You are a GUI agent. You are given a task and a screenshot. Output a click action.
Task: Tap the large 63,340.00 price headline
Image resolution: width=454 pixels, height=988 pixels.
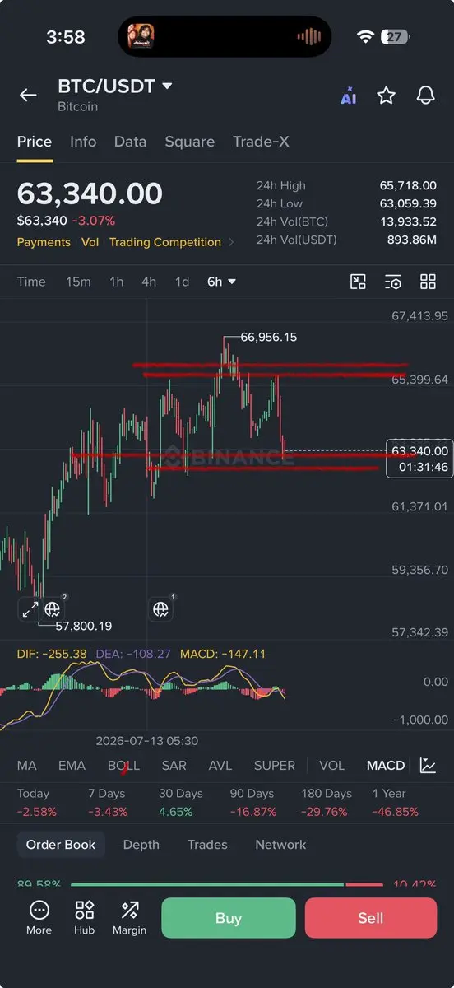click(90, 193)
